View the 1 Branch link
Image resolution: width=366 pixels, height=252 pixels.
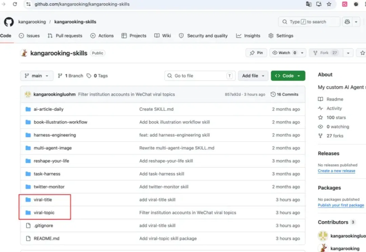coord(70,76)
